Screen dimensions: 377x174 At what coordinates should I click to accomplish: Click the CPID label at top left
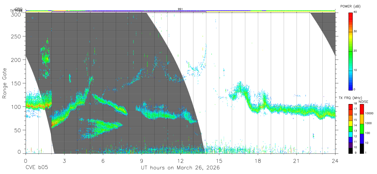pyautogui.click(x=19, y=9)
